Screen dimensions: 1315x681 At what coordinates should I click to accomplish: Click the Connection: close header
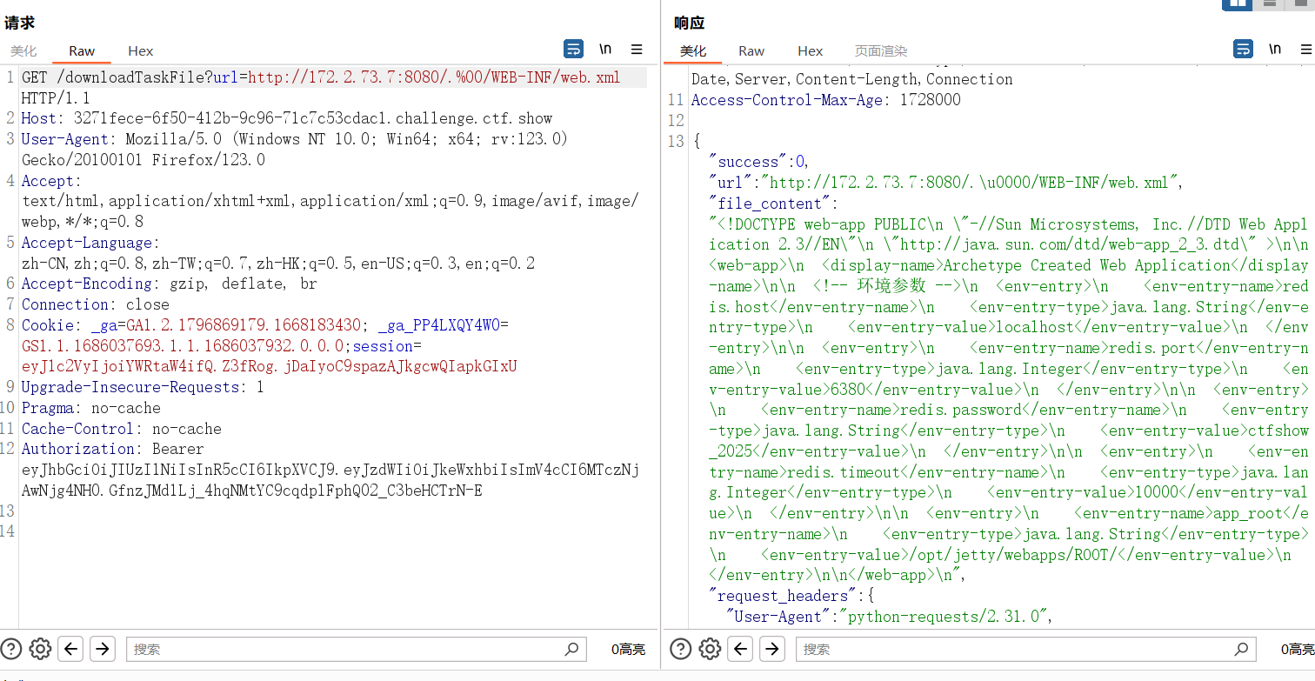pos(96,304)
